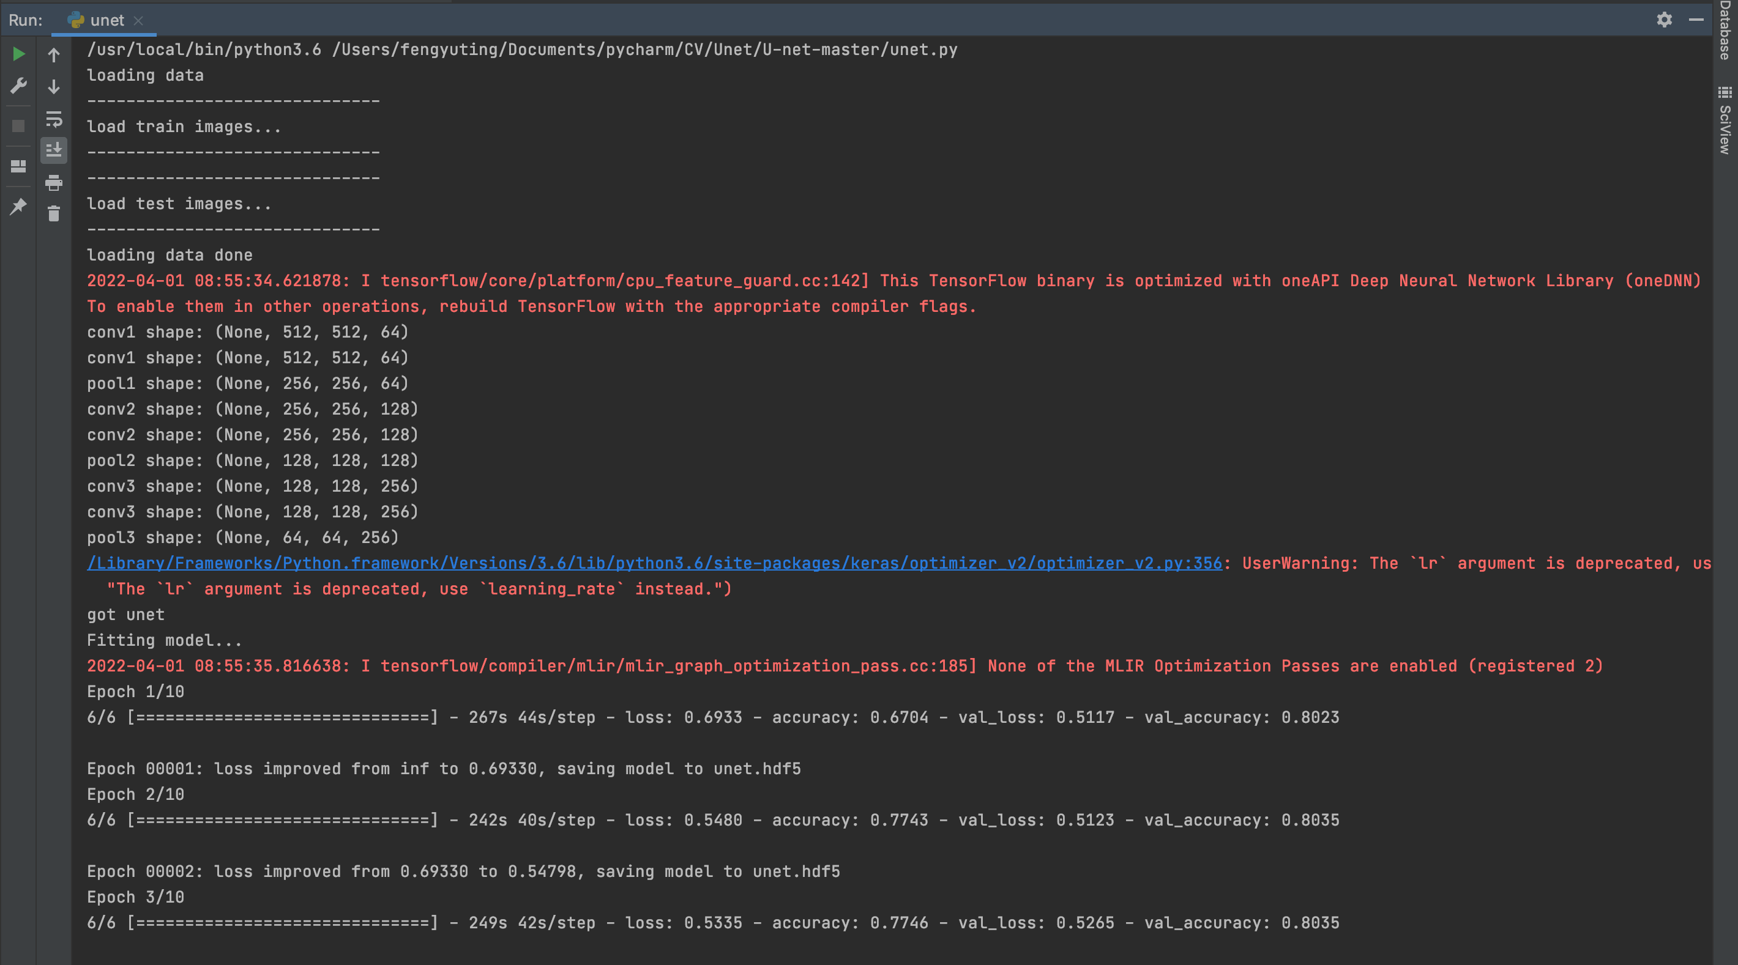Image resolution: width=1738 pixels, height=965 pixels.
Task: Hide the Run tool window with minus
Action: pos(1696,20)
